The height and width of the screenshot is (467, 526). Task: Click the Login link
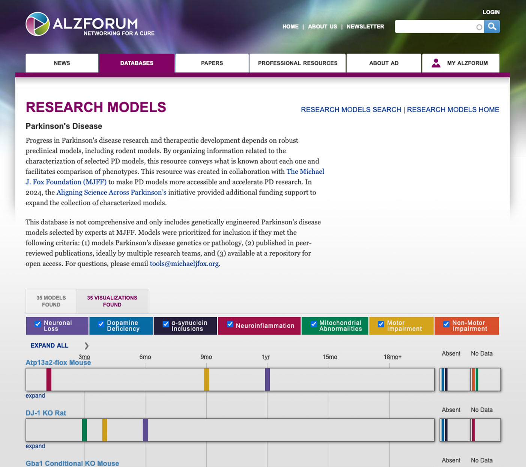pyautogui.click(x=491, y=12)
